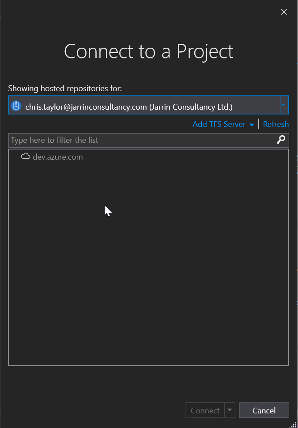Click the Add TFS Server link
The width and height of the screenshot is (298, 428).
coord(219,124)
